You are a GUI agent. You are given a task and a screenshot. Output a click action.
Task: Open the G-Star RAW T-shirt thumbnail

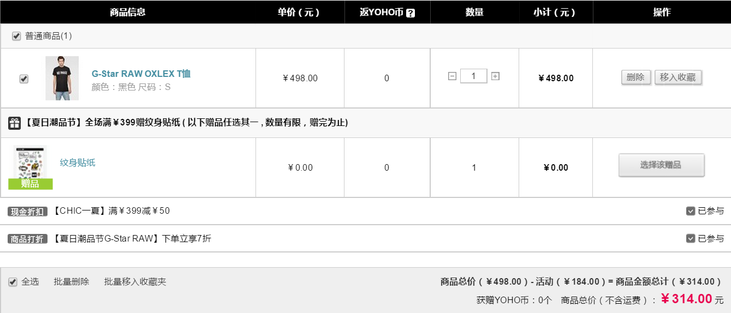(62, 78)
